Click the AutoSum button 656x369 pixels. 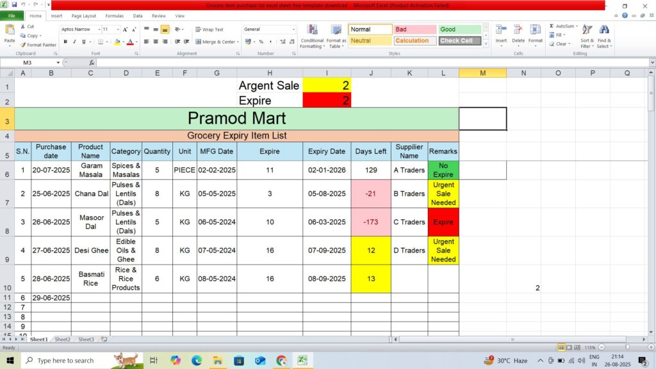[561, 26]
